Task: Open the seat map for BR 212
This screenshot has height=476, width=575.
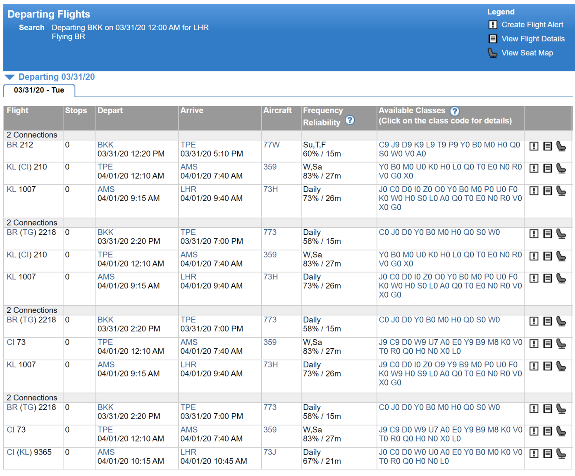Action: [561, 146]
